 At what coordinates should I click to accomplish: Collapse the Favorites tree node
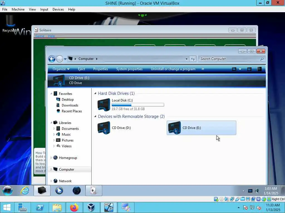(51, 94)
